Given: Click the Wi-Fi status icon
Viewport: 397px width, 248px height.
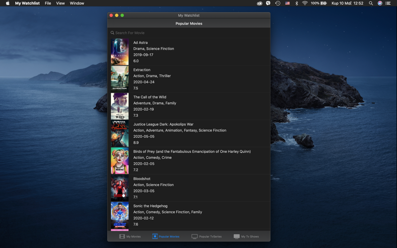Looking at the screenshot, I should click(x=305, y=3).
